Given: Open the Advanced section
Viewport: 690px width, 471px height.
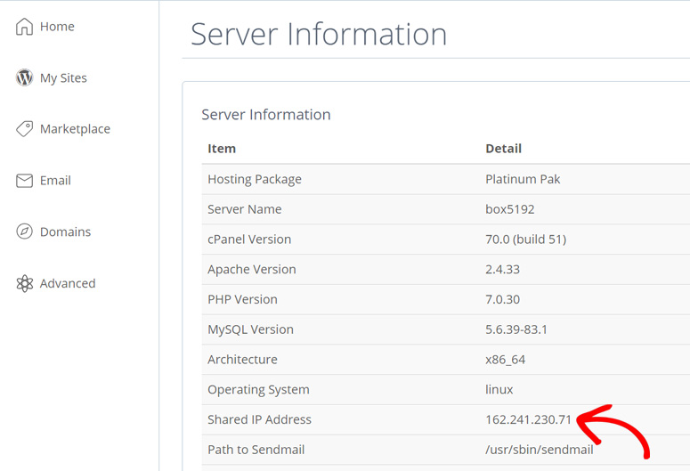Looking at the screenshot, I should [x=68, y=283].
